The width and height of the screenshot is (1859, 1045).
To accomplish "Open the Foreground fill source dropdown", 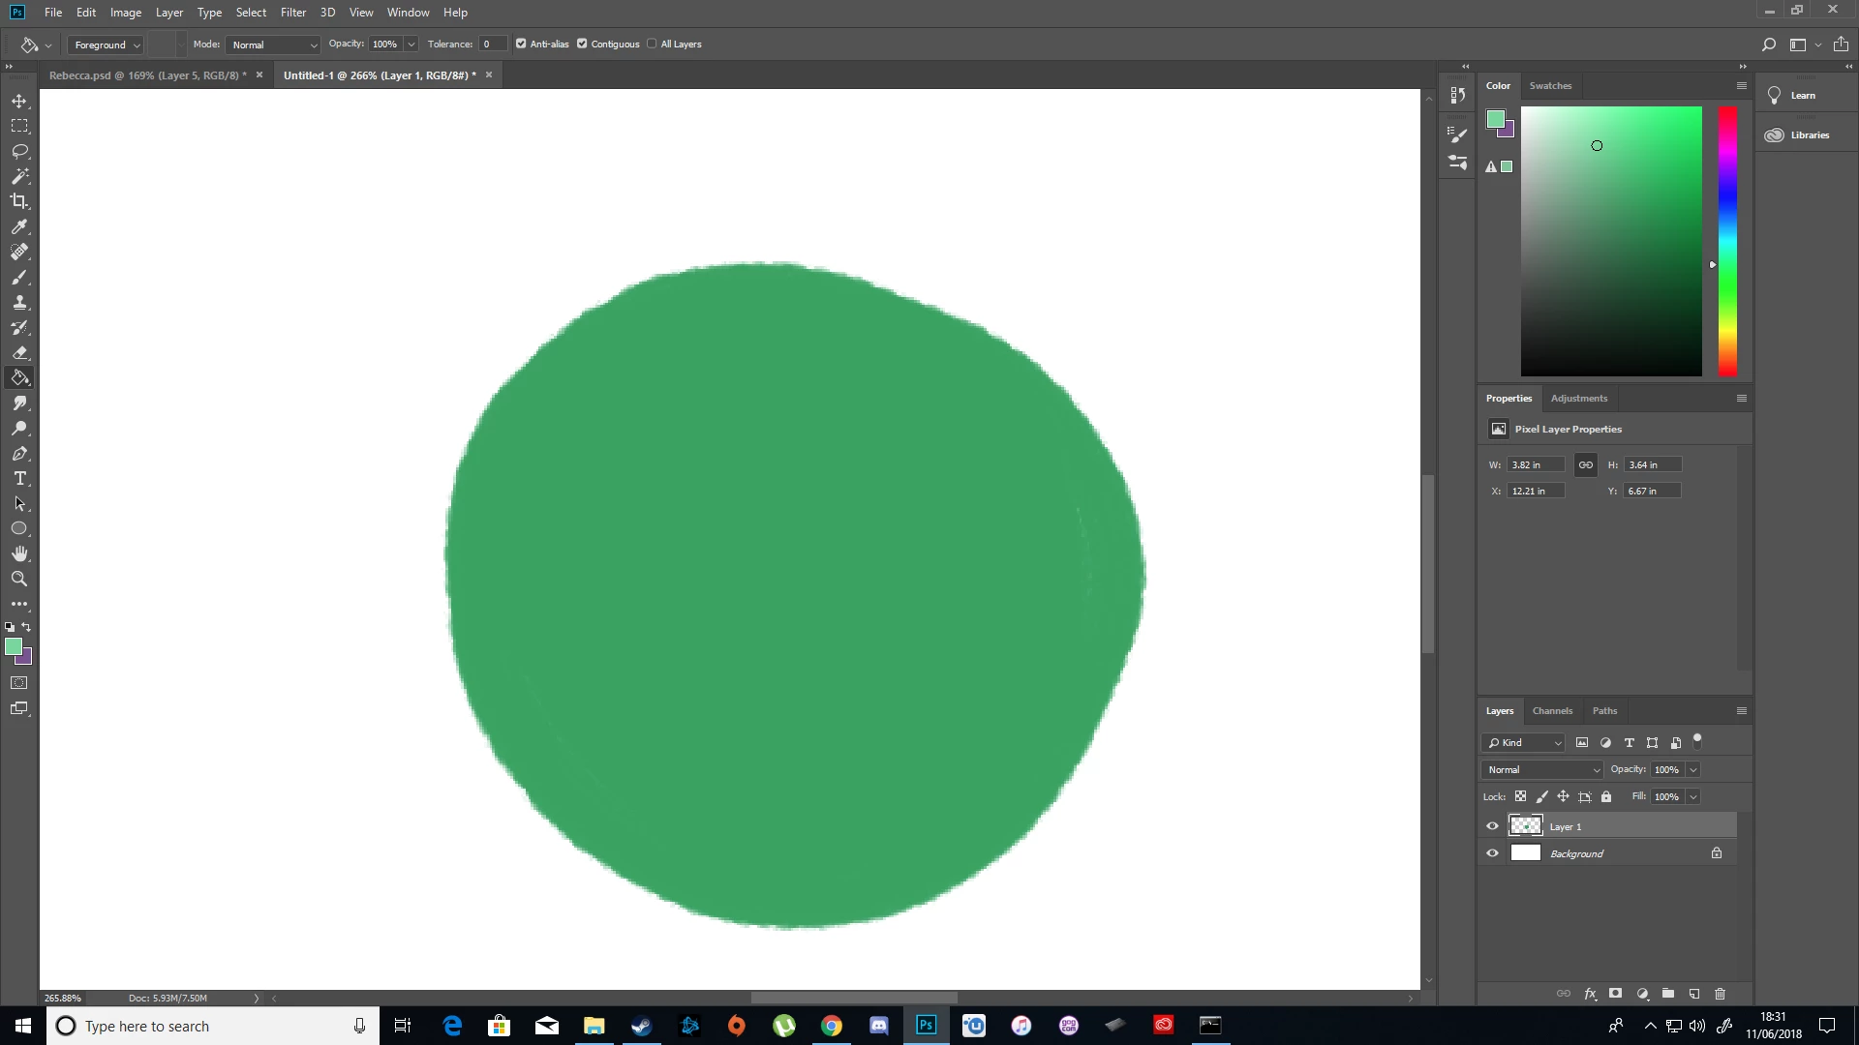I will [107, 45].
